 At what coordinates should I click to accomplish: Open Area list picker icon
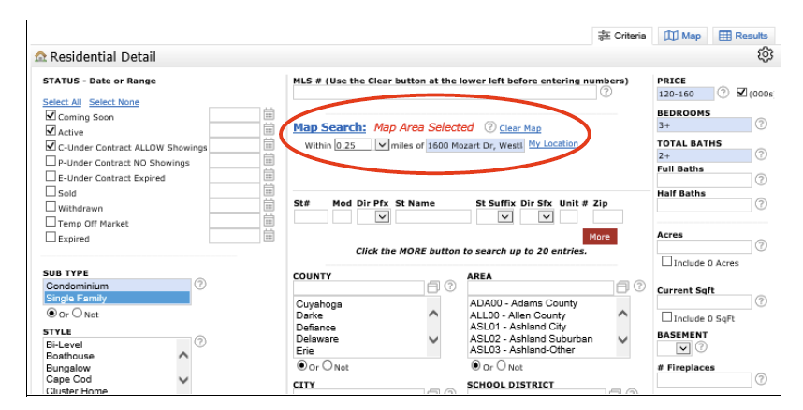(622, 286)
